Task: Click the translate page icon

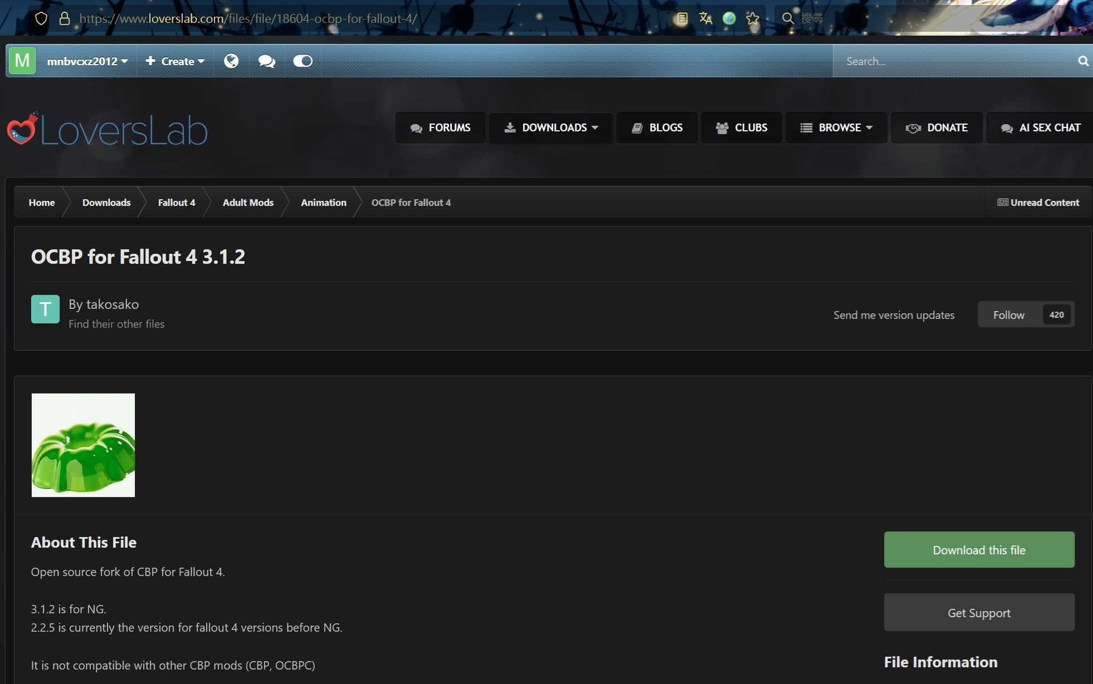Action: [705, 18]
